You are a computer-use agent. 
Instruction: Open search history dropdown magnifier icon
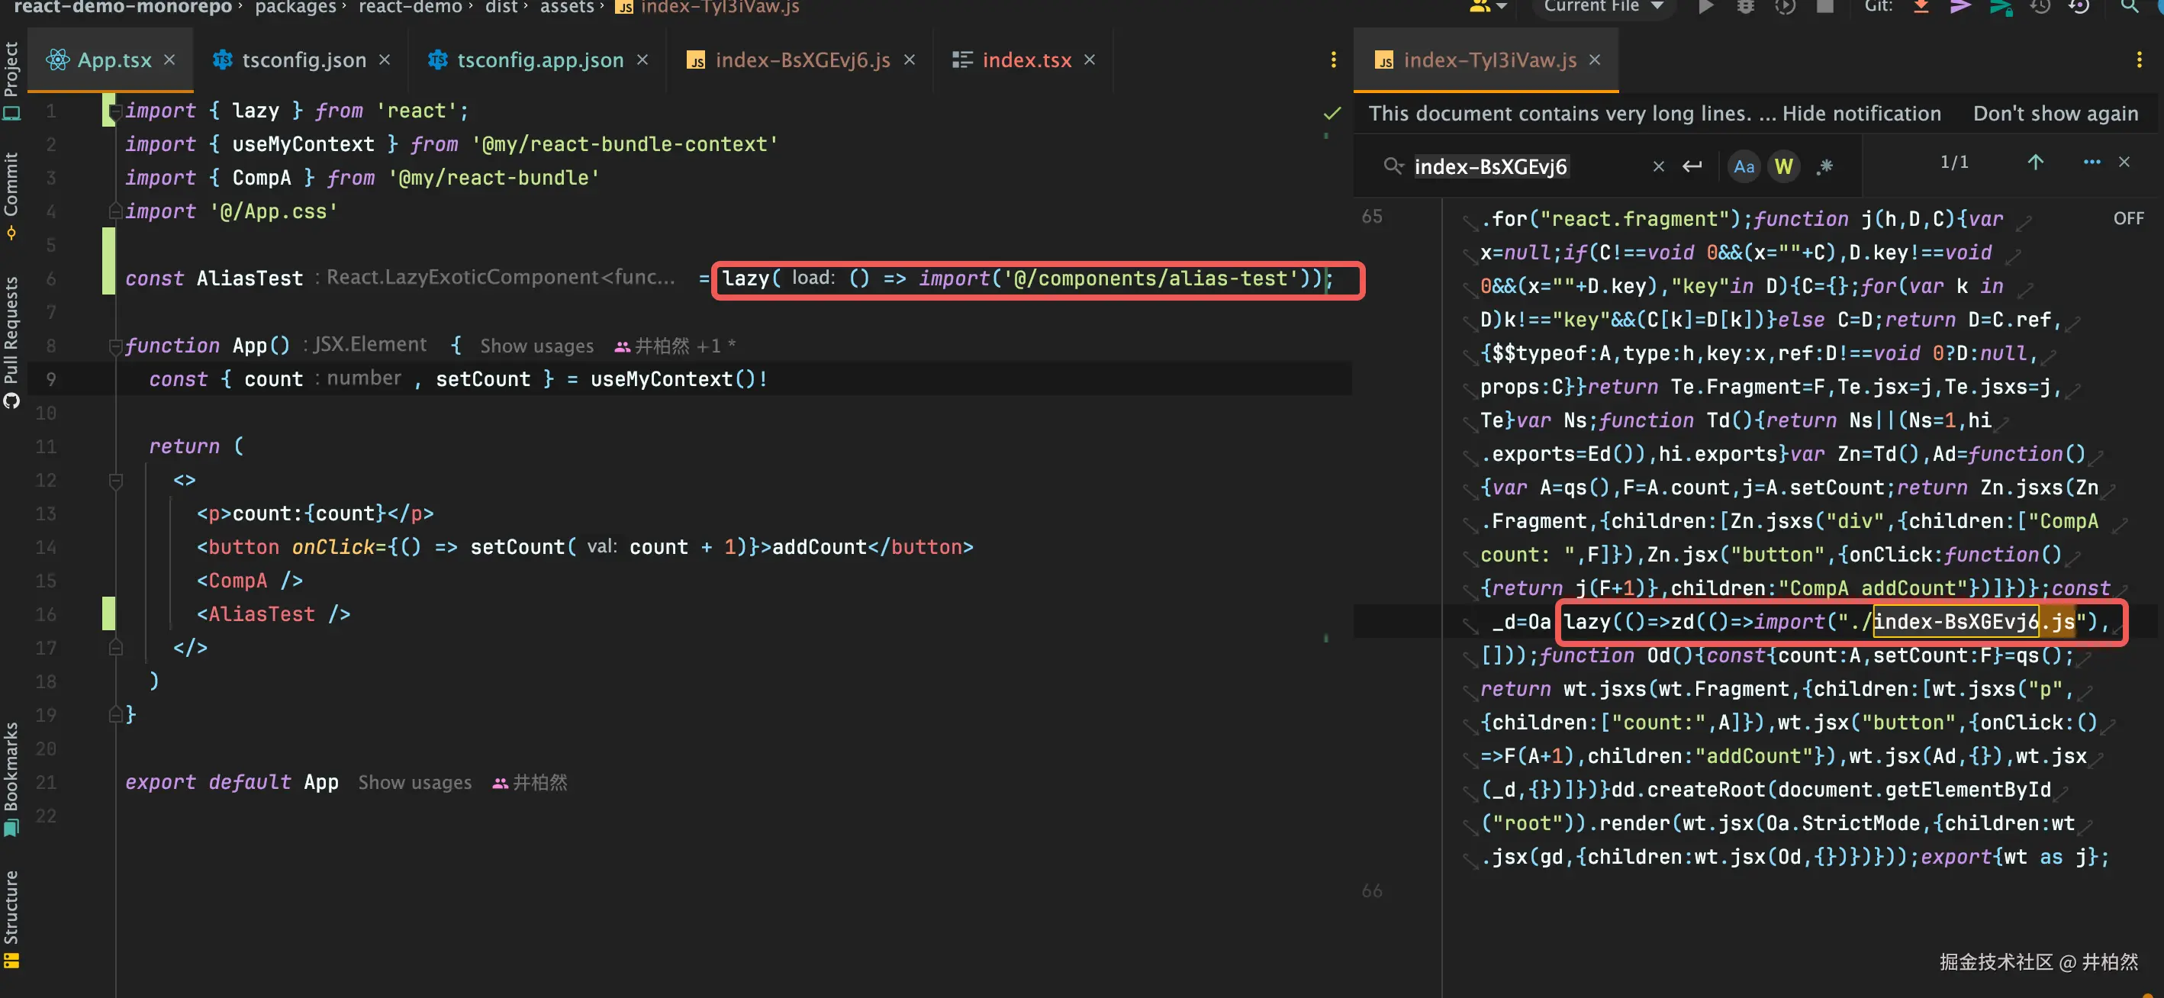point(1393,166)
